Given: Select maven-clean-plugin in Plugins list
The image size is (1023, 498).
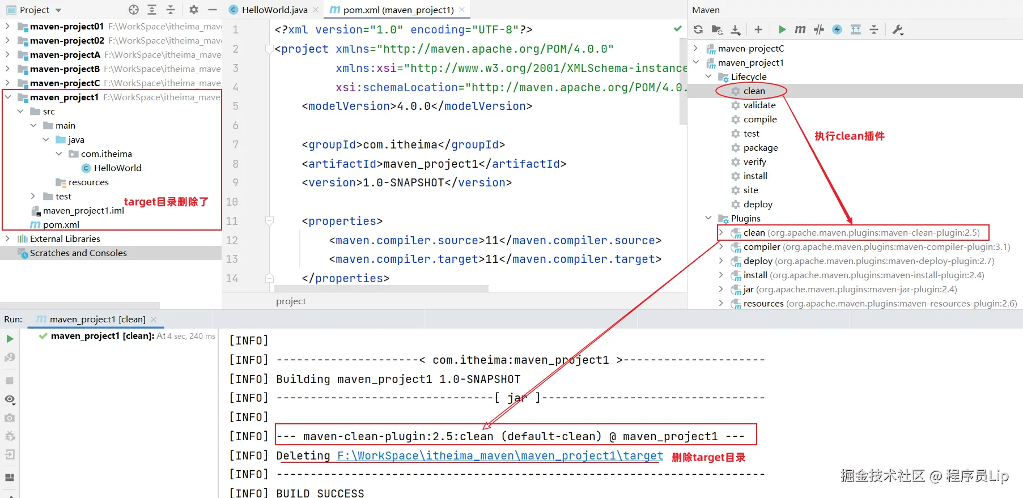Looking at the screenshot, I should pos(855,232).
